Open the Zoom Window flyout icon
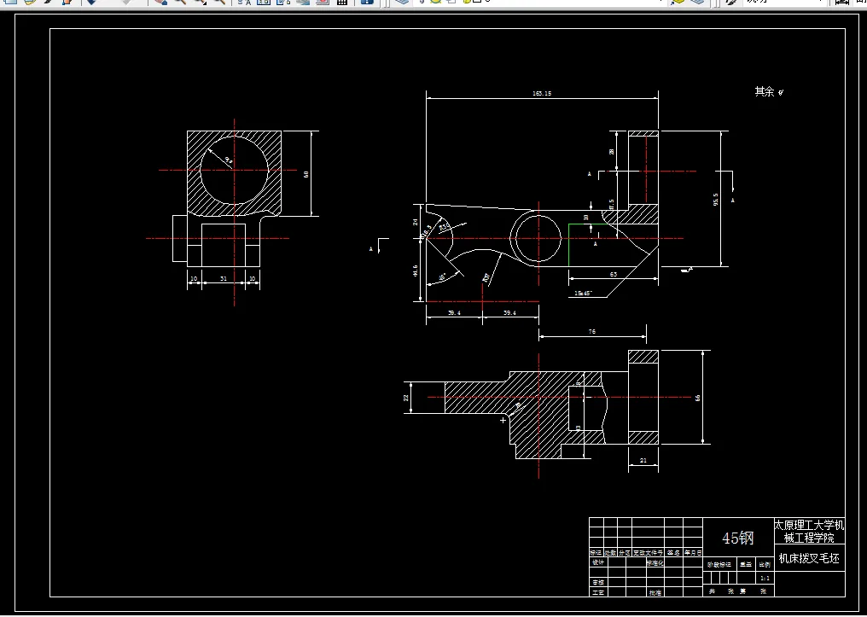This screenshot has width=867, height=617. tap(200, 2)
